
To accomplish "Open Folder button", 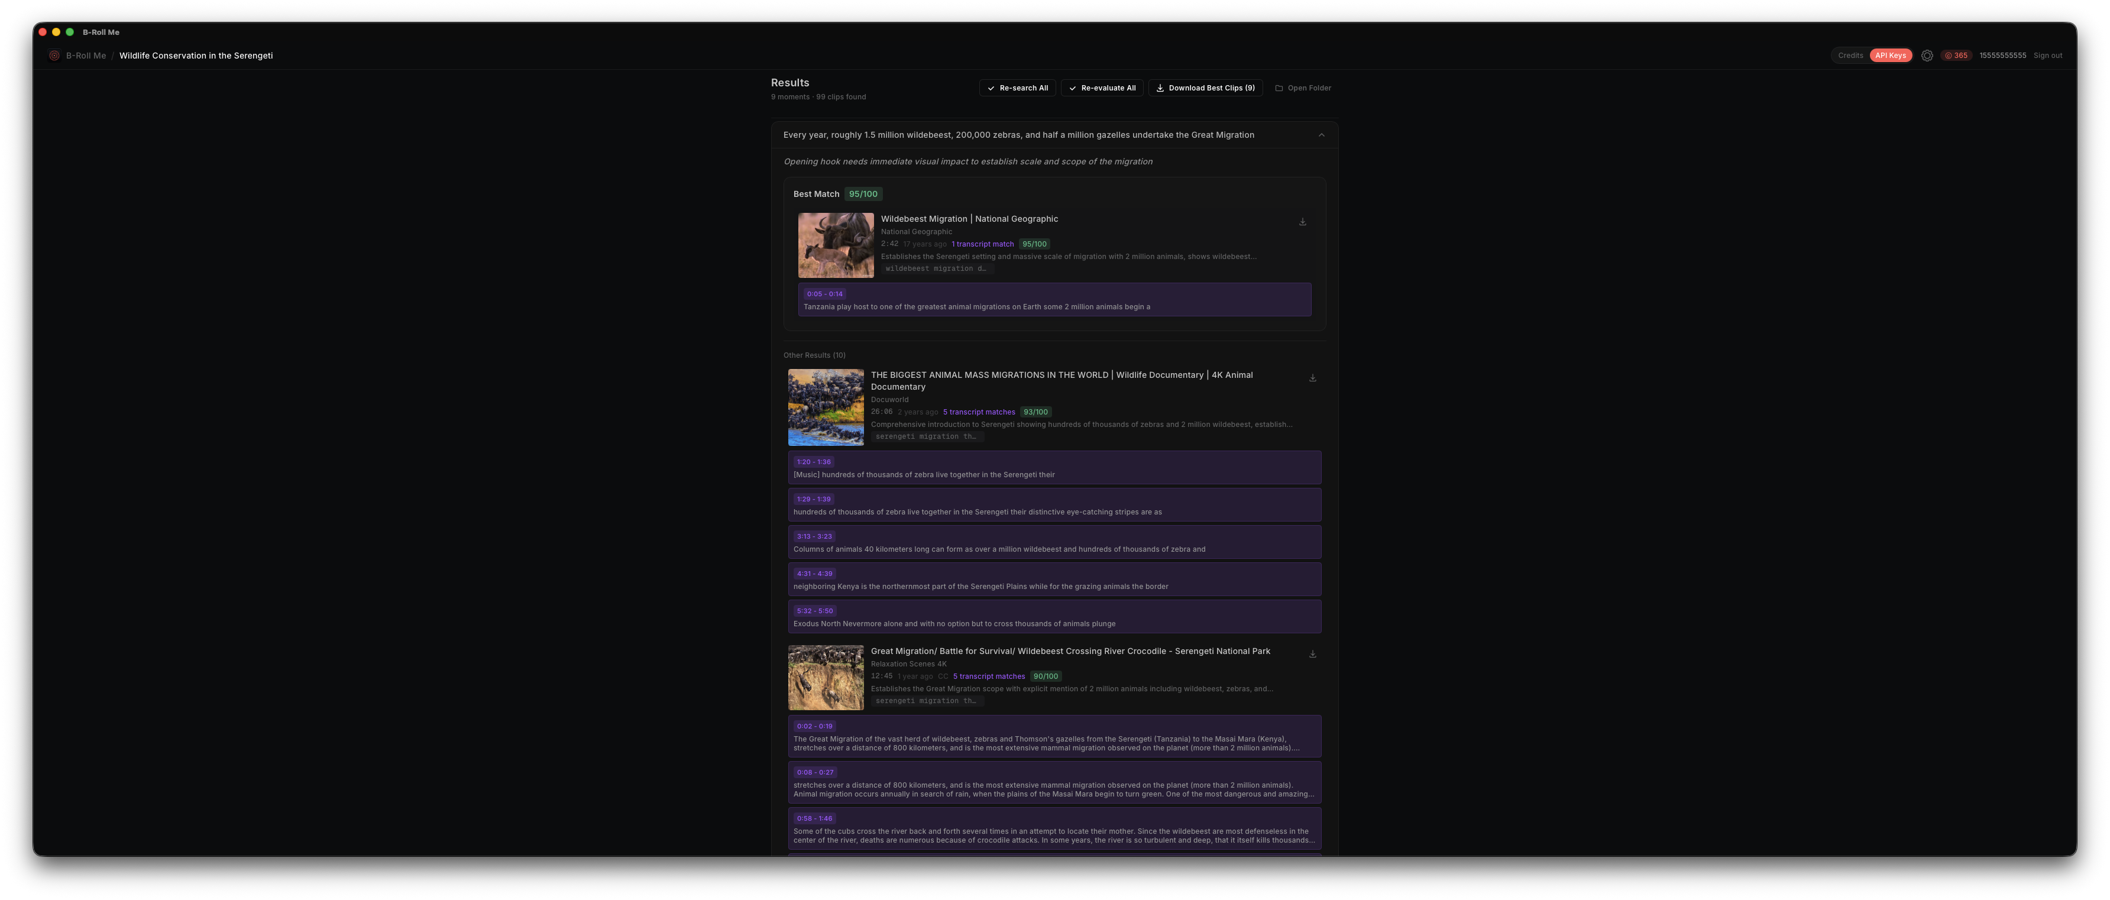I will [1302, 88].
